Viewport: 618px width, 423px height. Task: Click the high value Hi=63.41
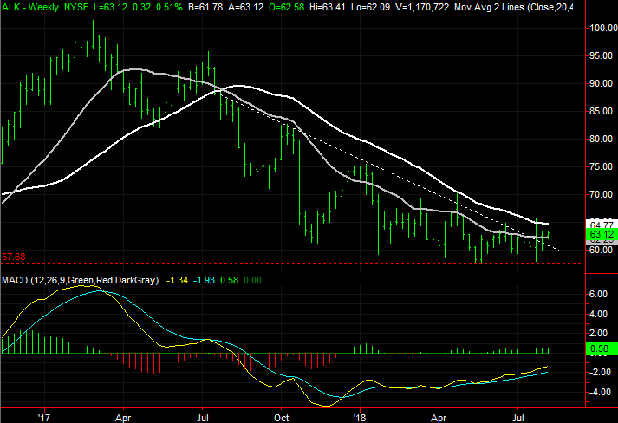tap(328, 7)
